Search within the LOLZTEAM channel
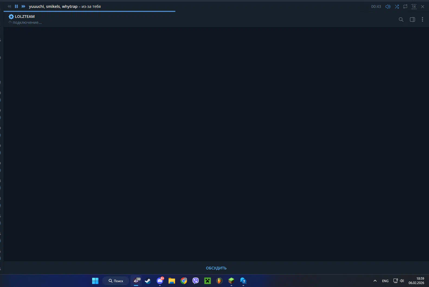 click(401, 19)
